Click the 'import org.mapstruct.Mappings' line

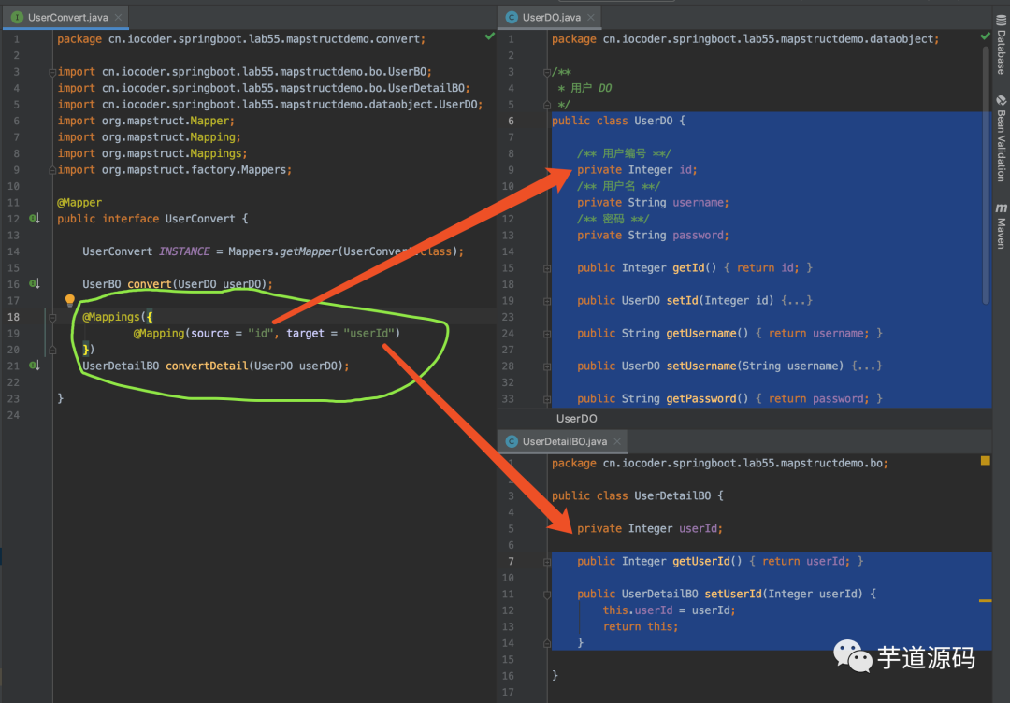[152, 153]
